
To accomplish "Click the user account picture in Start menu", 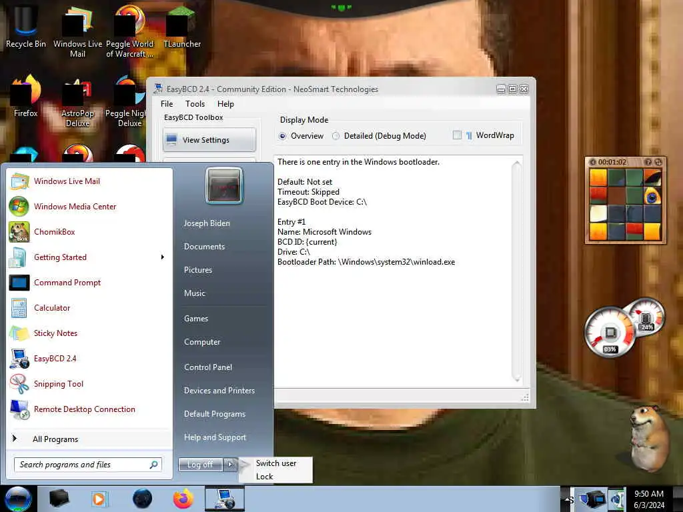I will [x=224, y=186].
